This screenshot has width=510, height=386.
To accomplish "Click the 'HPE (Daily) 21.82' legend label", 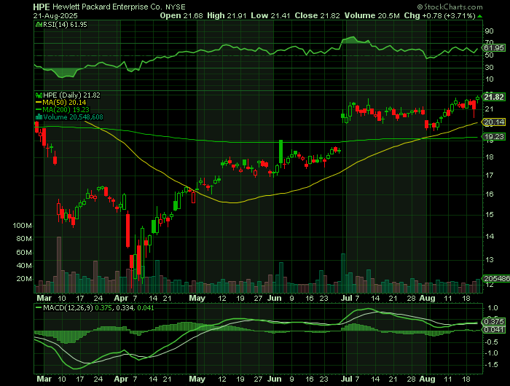I will (x=72, y=95).
